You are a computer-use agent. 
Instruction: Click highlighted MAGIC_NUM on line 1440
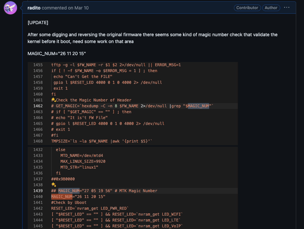pyautogui.click(x=62, y=197)
